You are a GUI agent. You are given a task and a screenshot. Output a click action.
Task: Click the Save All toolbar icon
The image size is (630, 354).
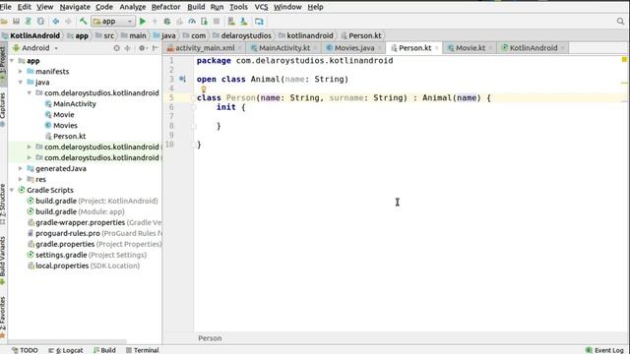[16, 22]
